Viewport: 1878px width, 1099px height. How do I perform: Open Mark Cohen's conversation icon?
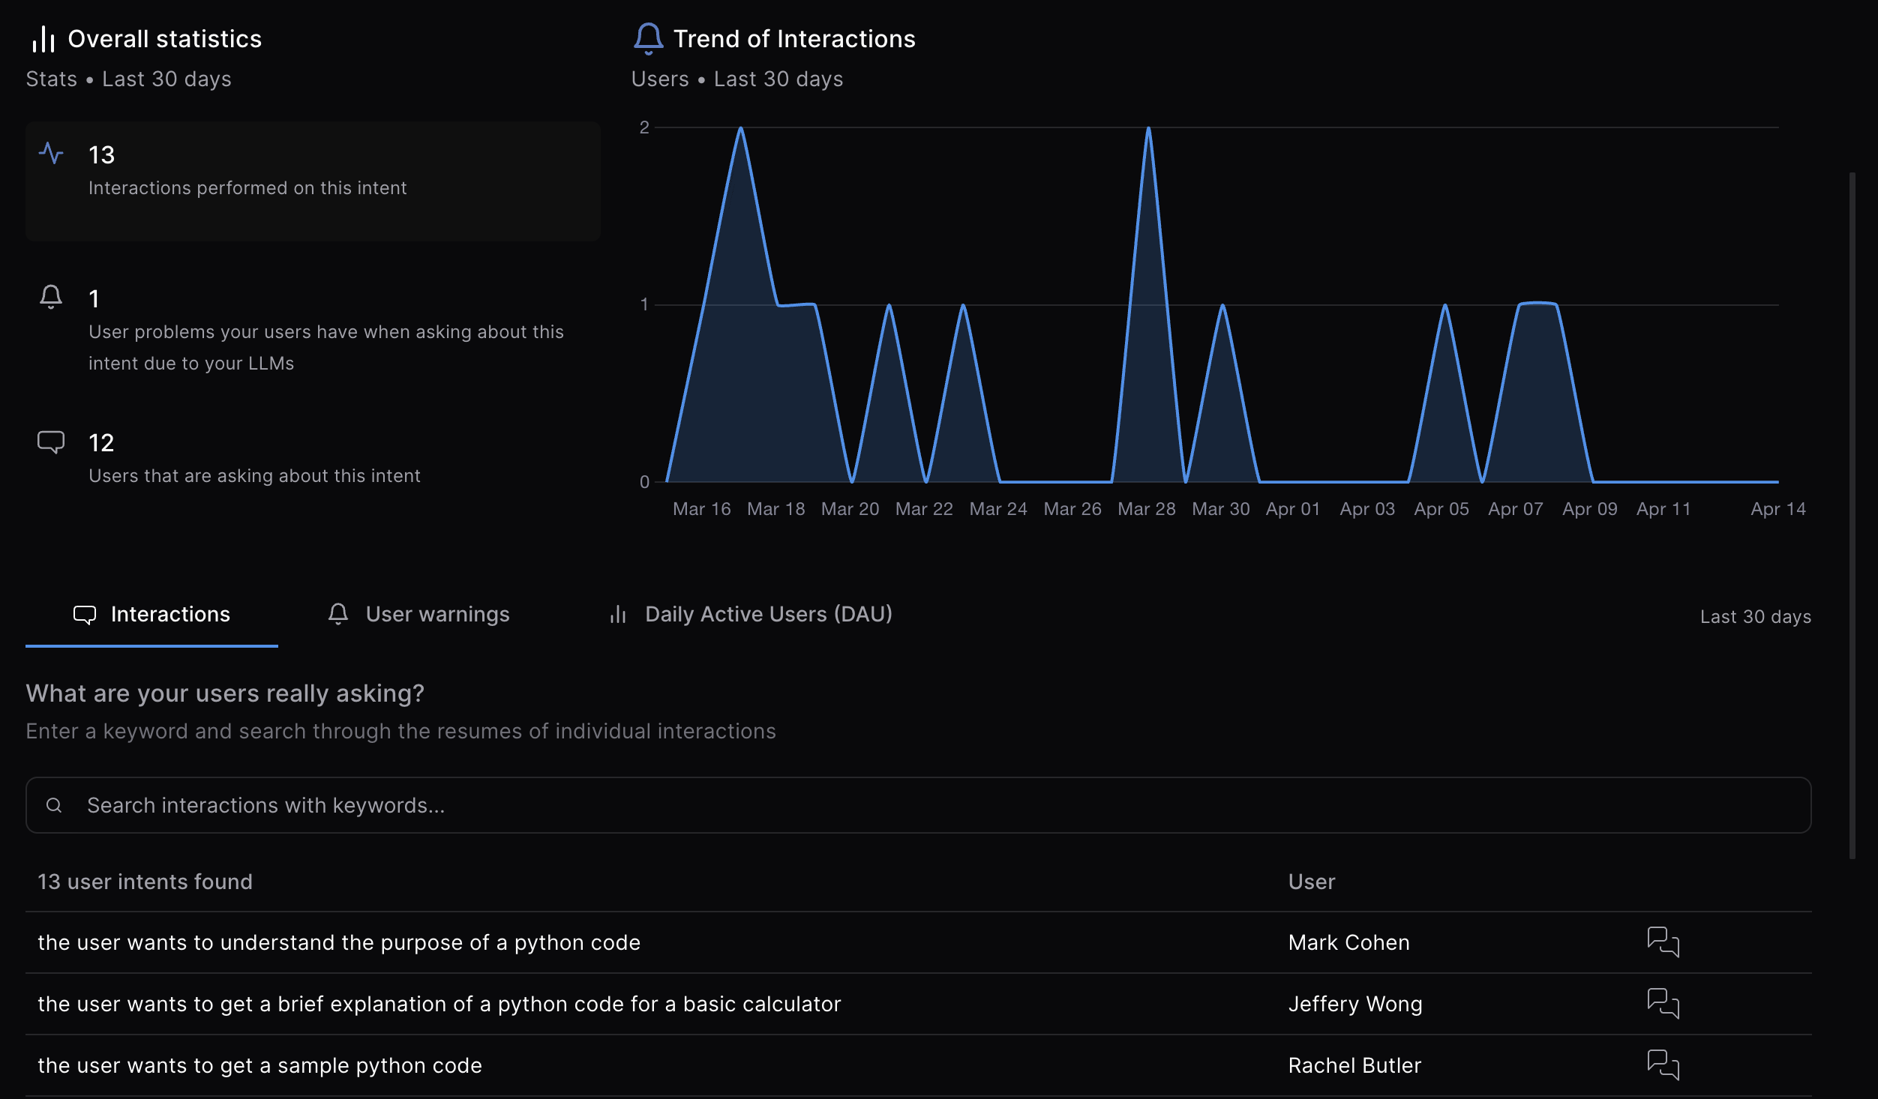tap(1663, 942)
